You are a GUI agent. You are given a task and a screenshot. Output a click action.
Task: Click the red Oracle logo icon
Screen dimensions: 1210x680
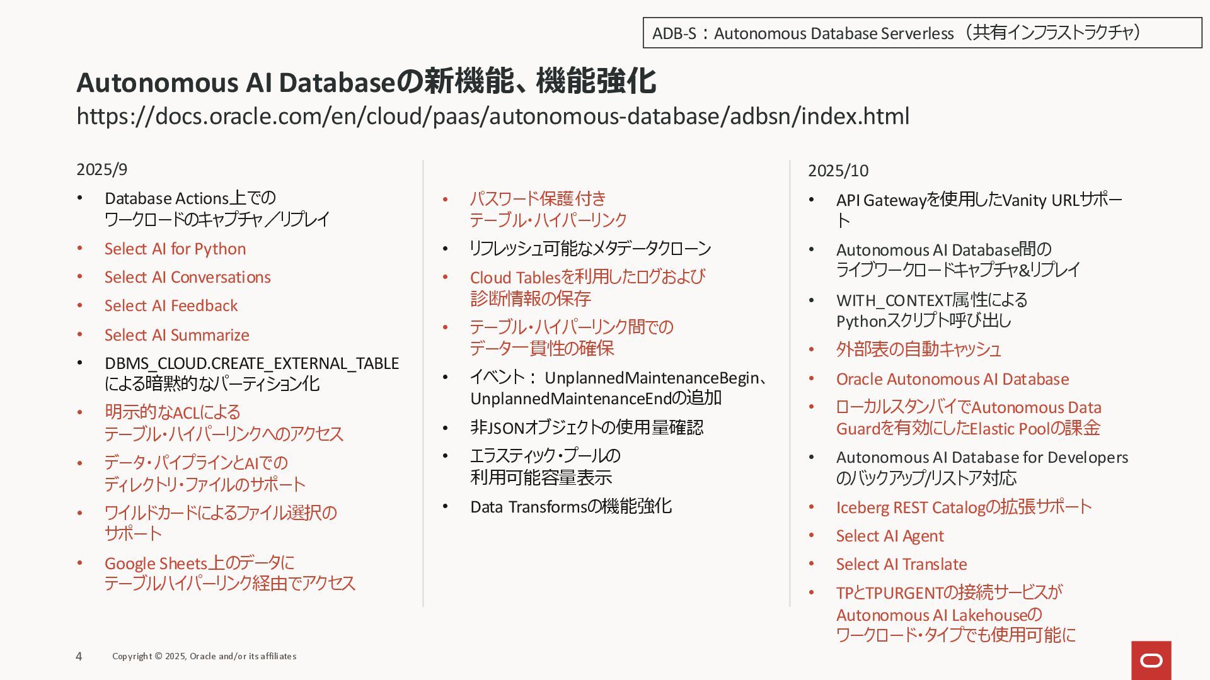tap(1151, 660)
